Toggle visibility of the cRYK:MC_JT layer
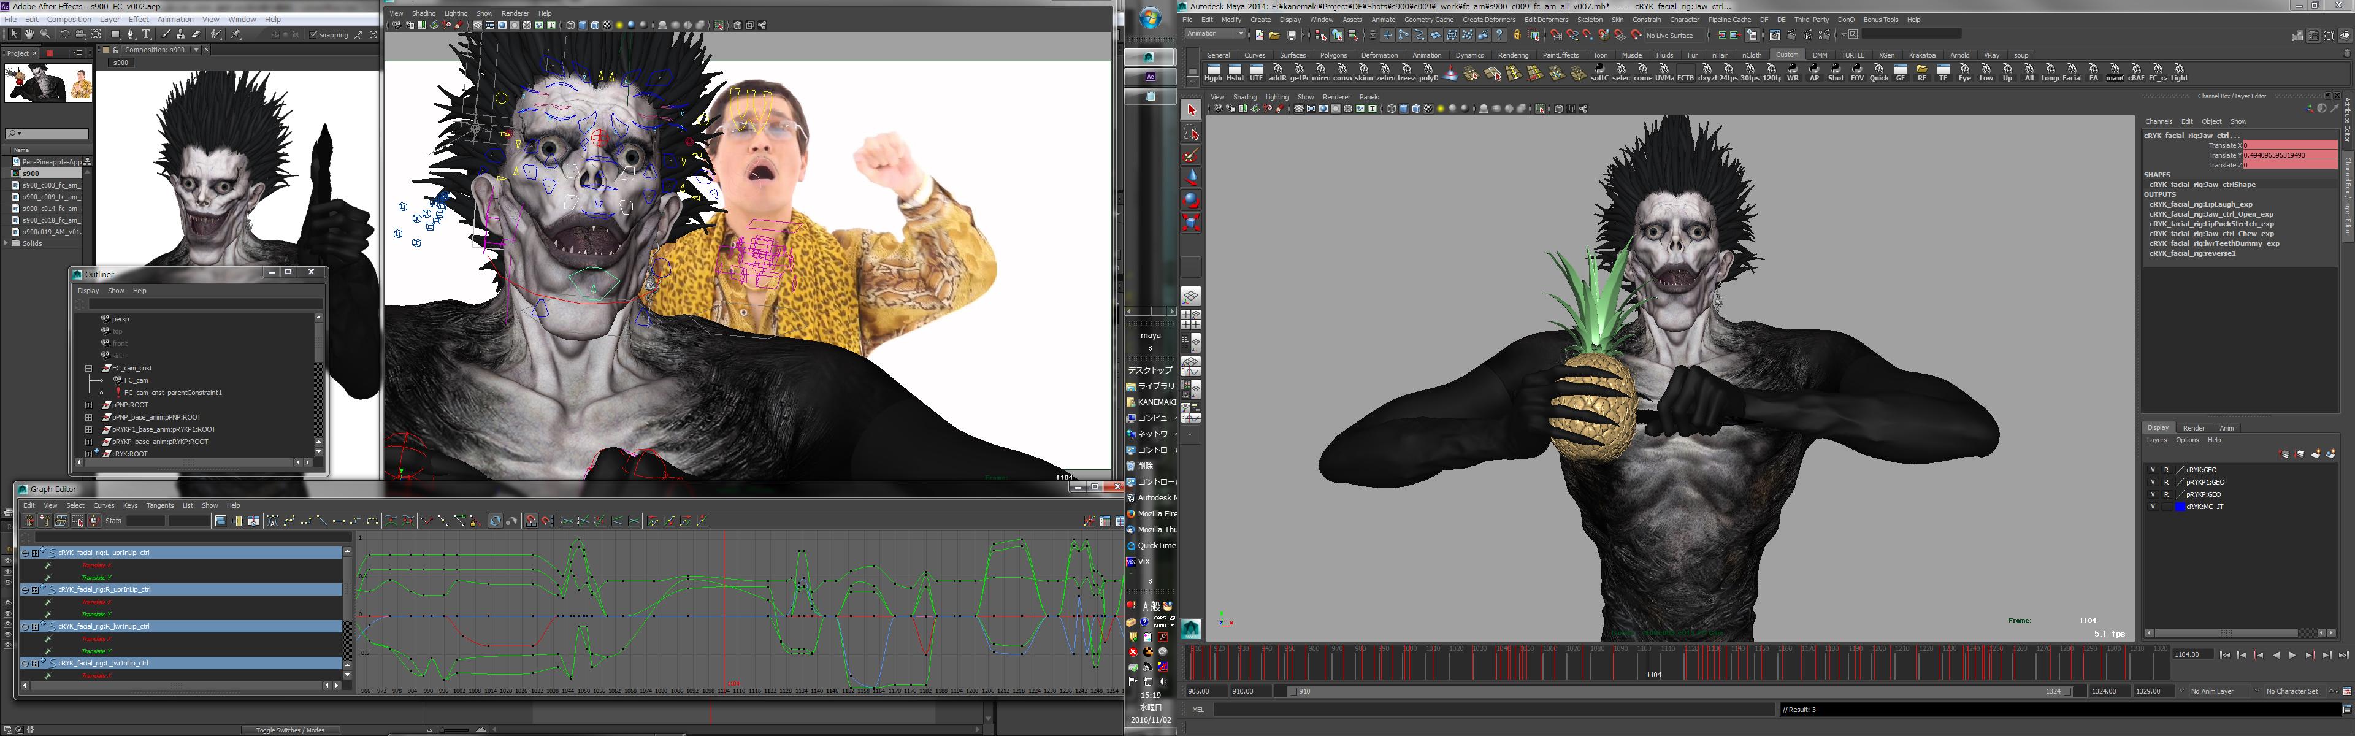 [2152, 507]
